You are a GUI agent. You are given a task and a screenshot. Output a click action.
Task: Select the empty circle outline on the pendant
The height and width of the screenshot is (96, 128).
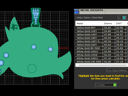pos(32,69)
